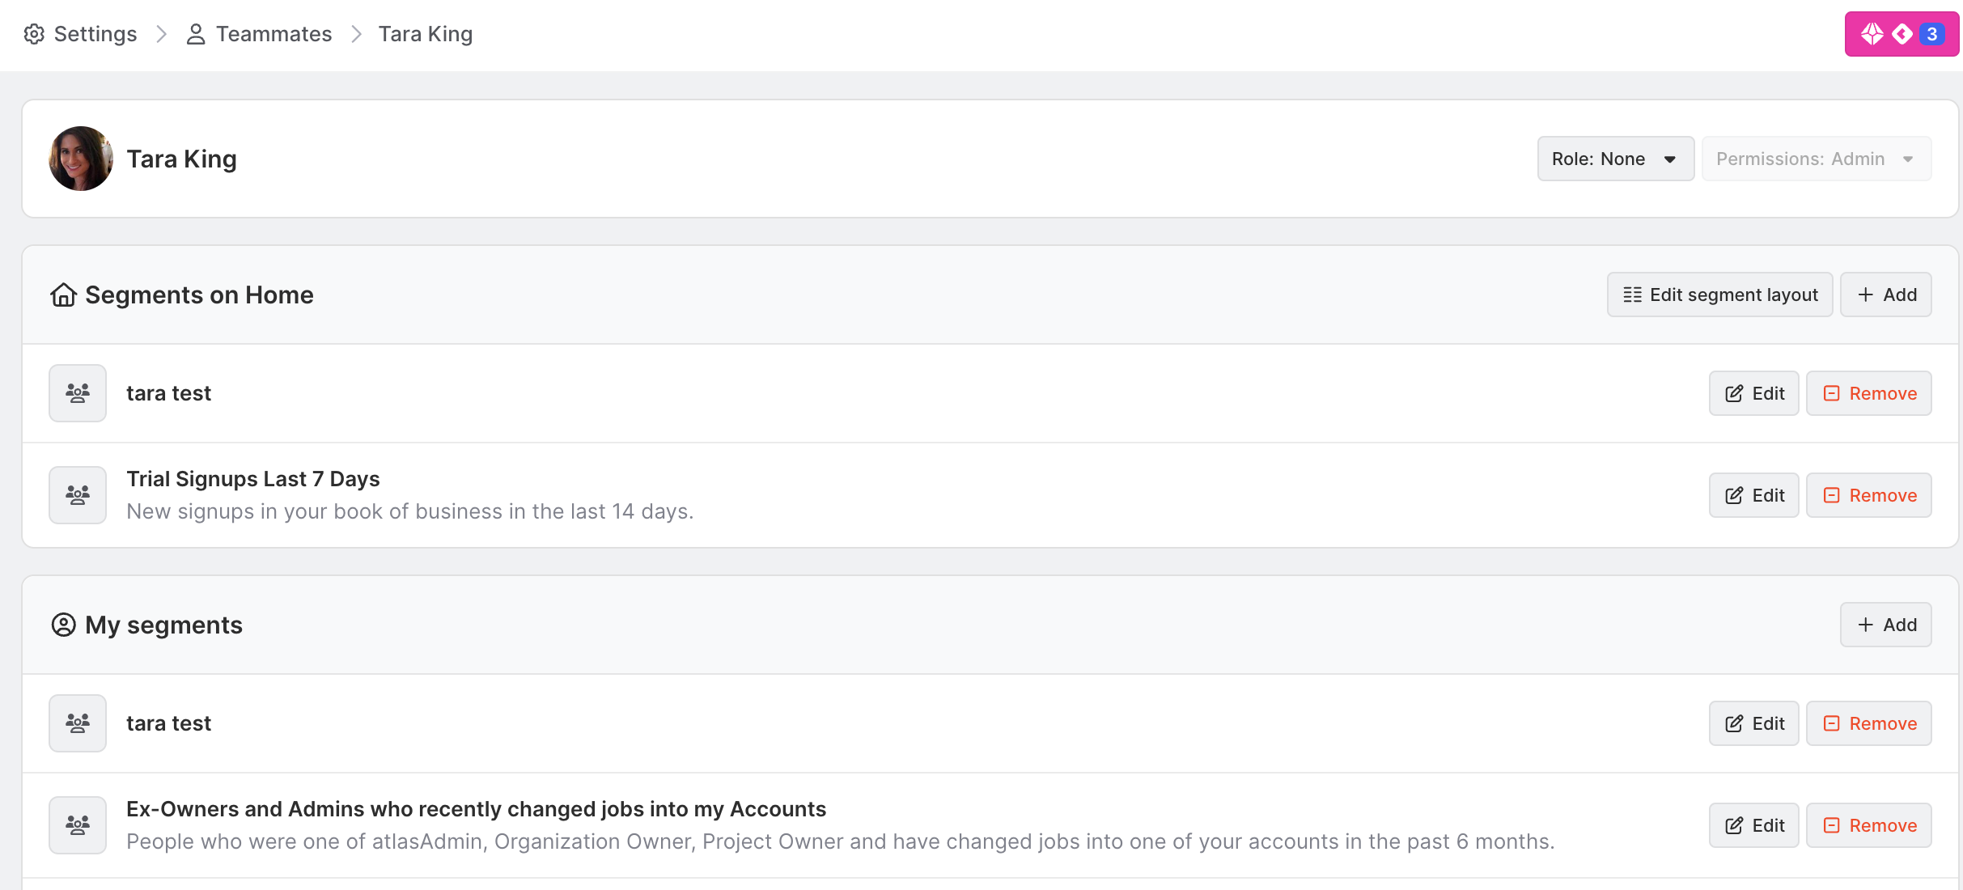Open the Role: None dropdown
This screenshot has height=890, width=1963.
point(1614,159)
